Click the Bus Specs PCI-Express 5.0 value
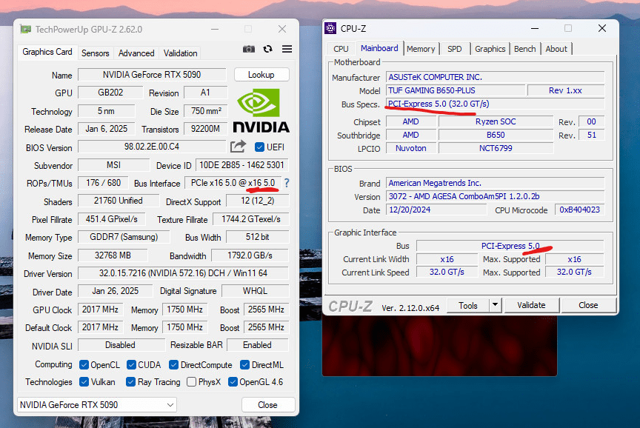The height and width of the screenshot is (428, 640). tap(439, 104)
